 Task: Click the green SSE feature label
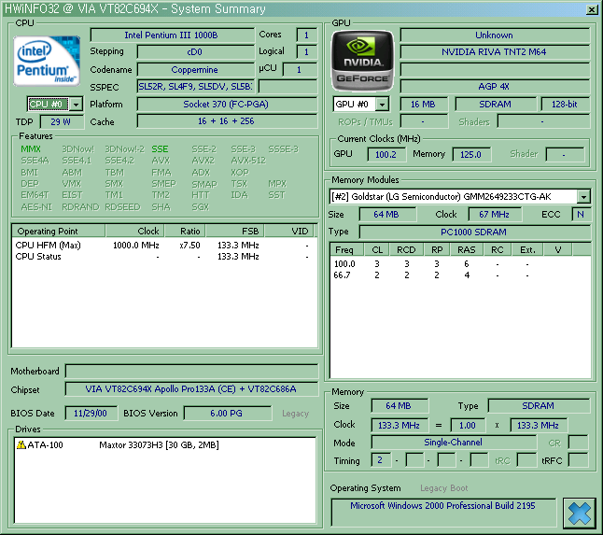pyautogui.click(x=160, y=149)
